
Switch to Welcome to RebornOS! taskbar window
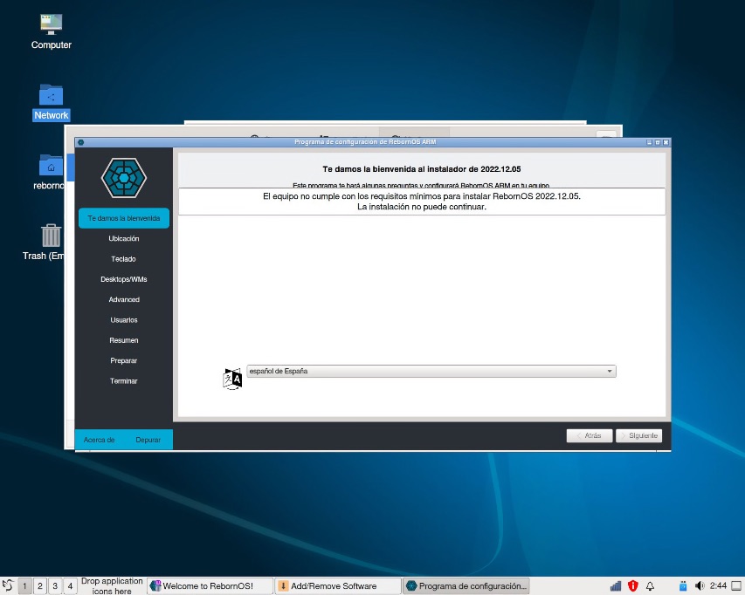tap(210, 586)
